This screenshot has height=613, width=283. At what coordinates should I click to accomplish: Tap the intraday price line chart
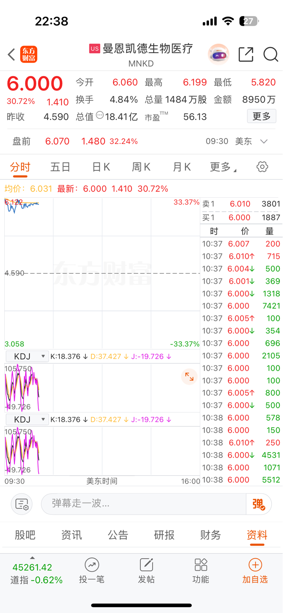(102, 273)
